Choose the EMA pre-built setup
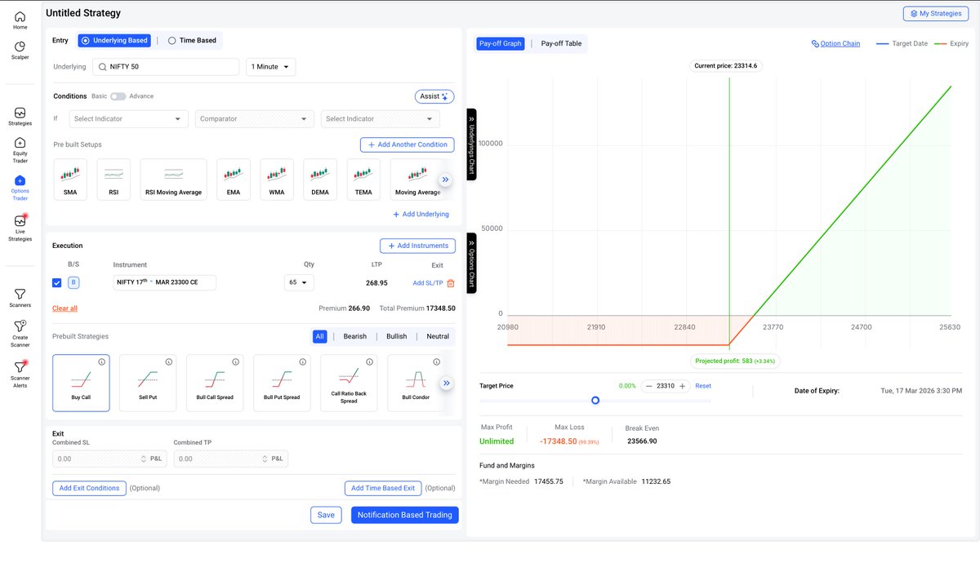This screenshot has height=572, width=980. [x=234, y=180]
